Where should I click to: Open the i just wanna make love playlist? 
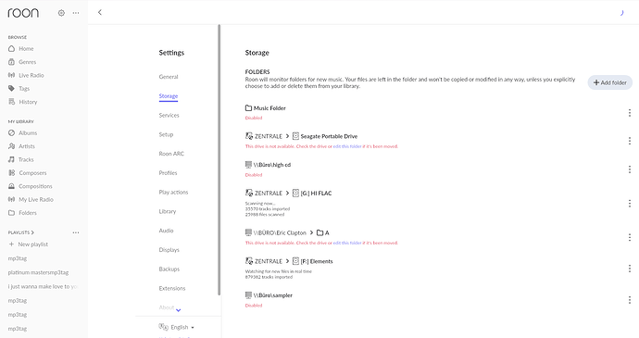[x=43, y=286]
